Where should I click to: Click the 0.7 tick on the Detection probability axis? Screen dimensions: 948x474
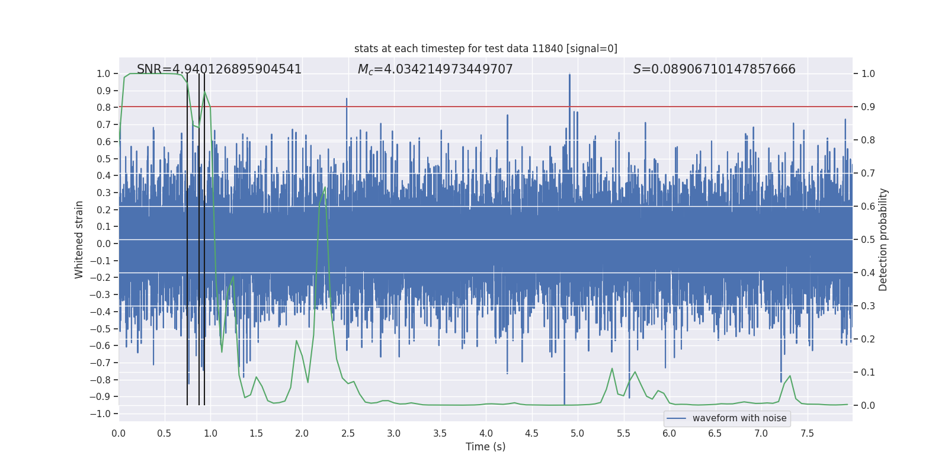[868, 174]
